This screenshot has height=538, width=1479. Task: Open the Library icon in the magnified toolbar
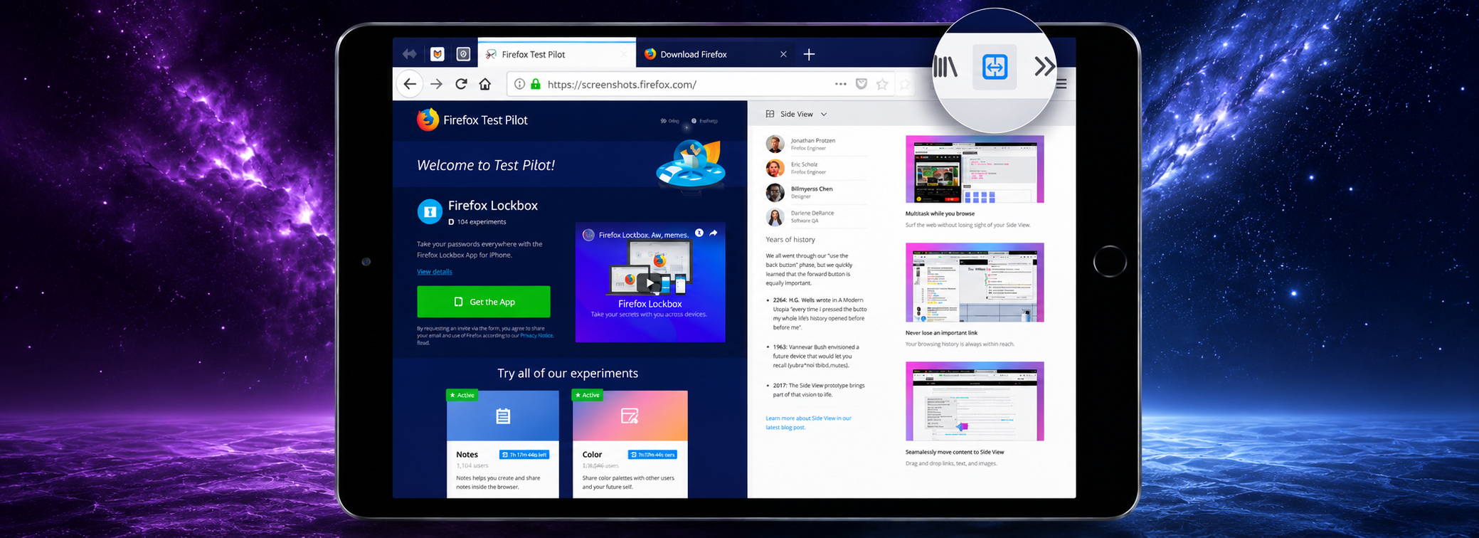click(x=945, y=67)
